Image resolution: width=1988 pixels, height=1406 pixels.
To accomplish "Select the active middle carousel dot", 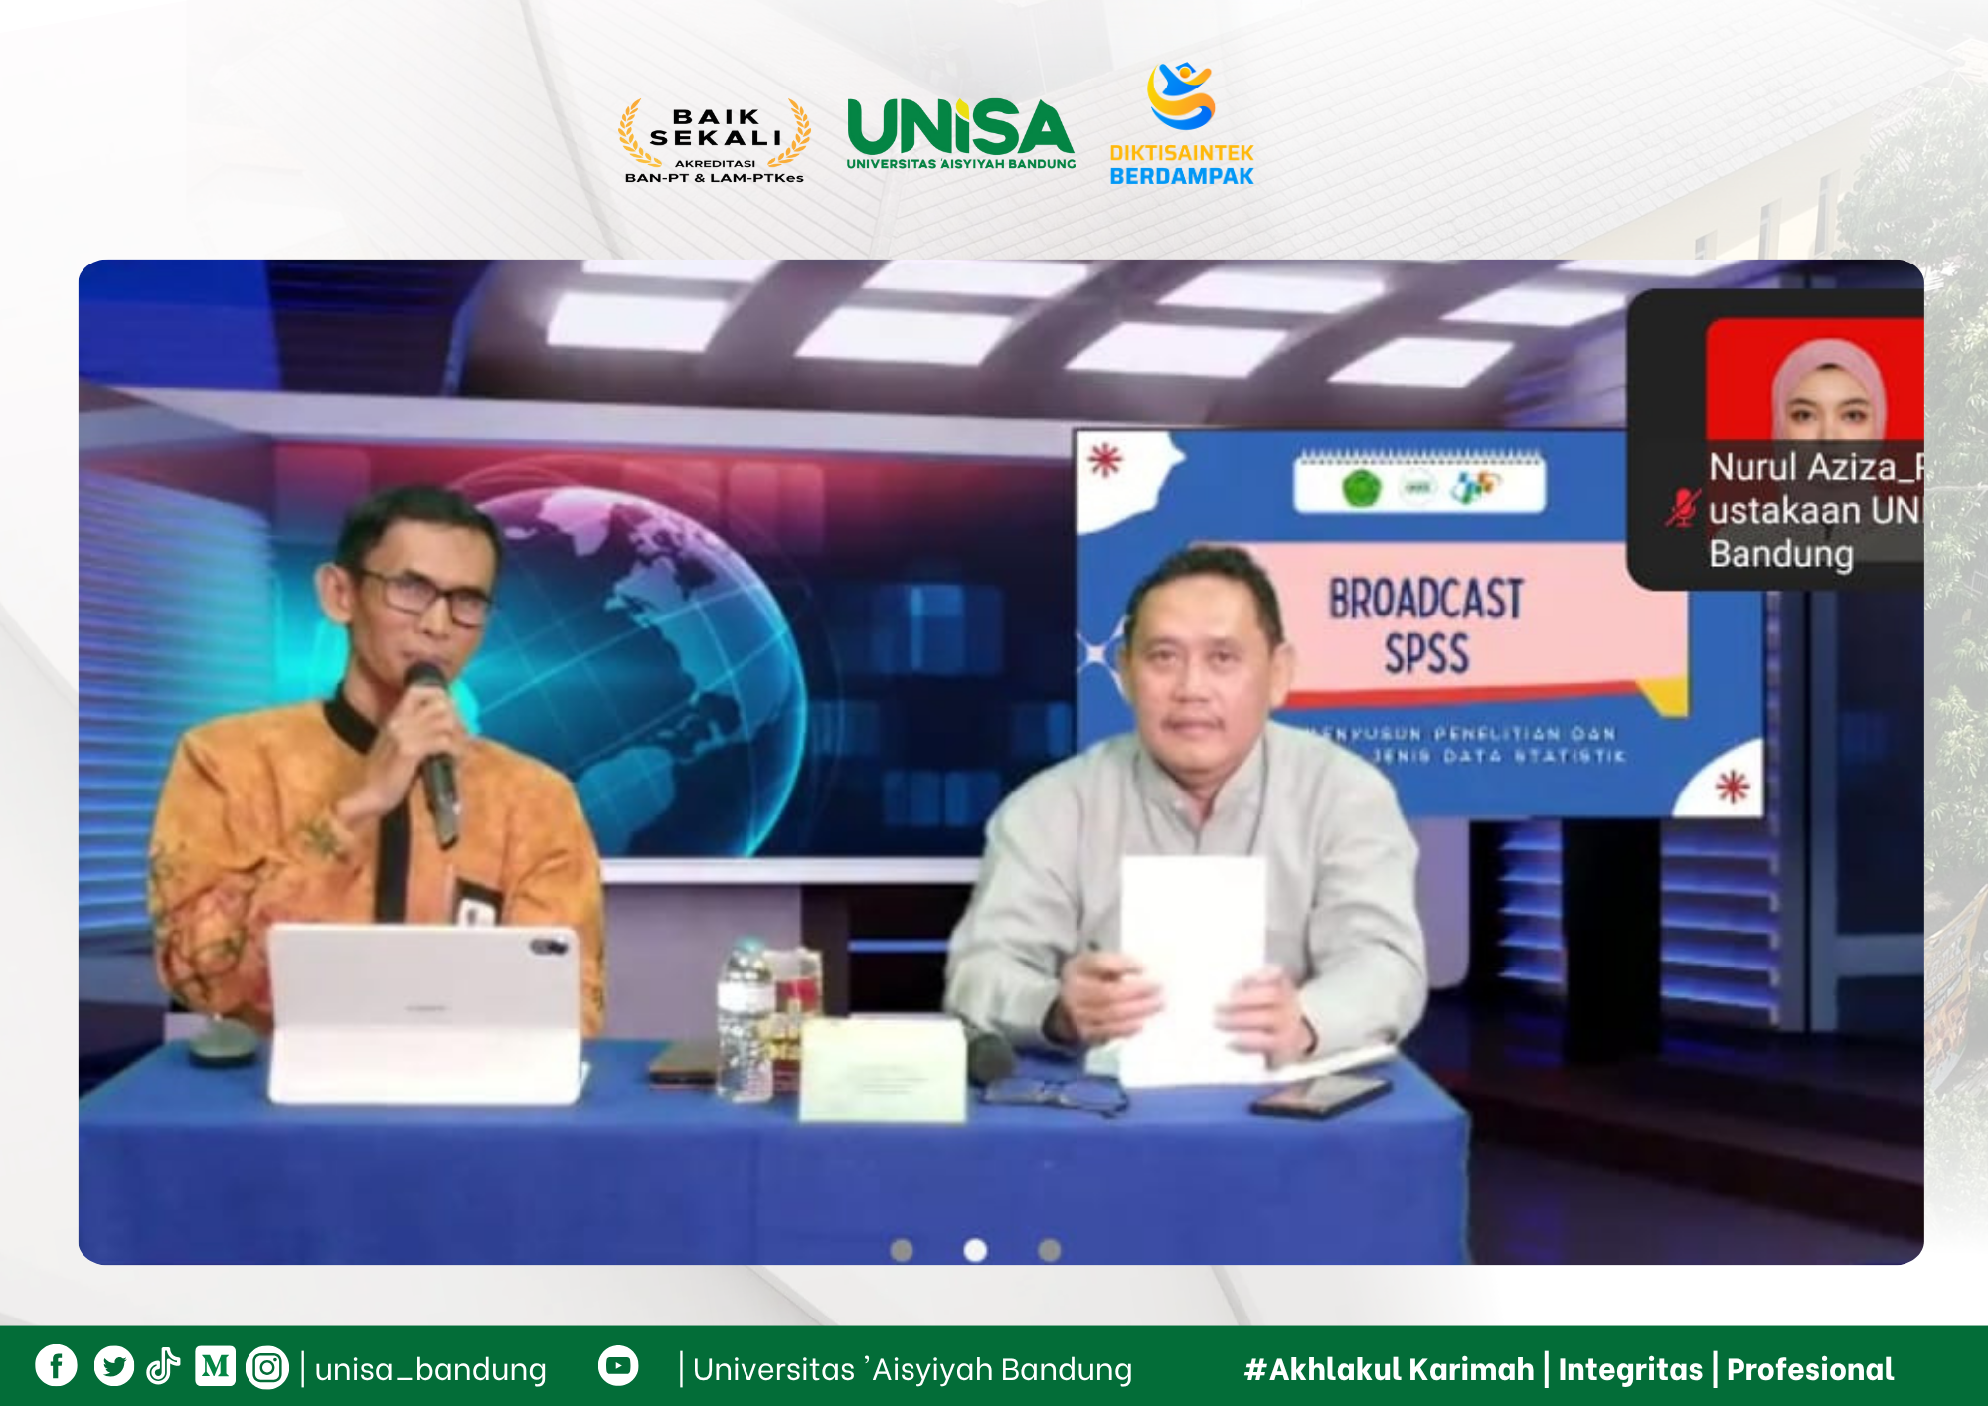I will pos(976,1250).
